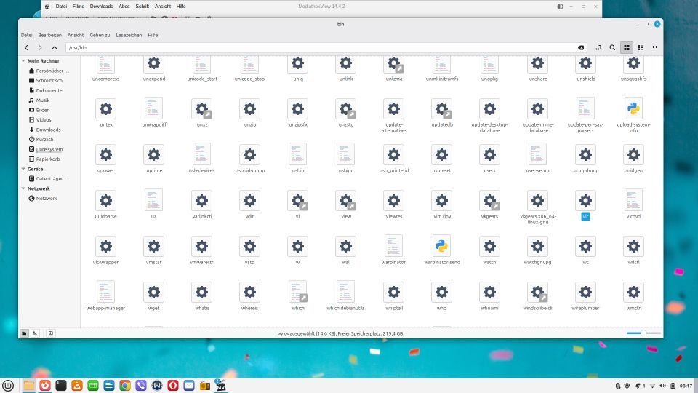698x393 pixels.
Task: Go back with the left arrow
Action: point(25,47)
